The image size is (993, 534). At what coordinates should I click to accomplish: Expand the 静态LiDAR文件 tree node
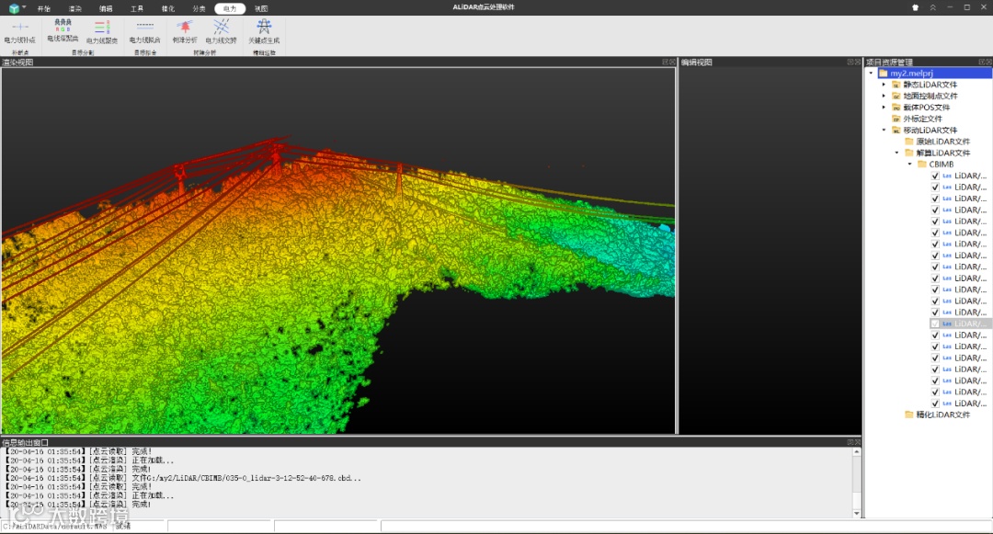tap(884, 85)
